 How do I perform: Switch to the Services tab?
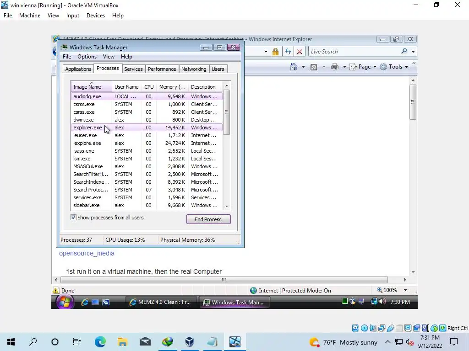[x=133, y=69]
